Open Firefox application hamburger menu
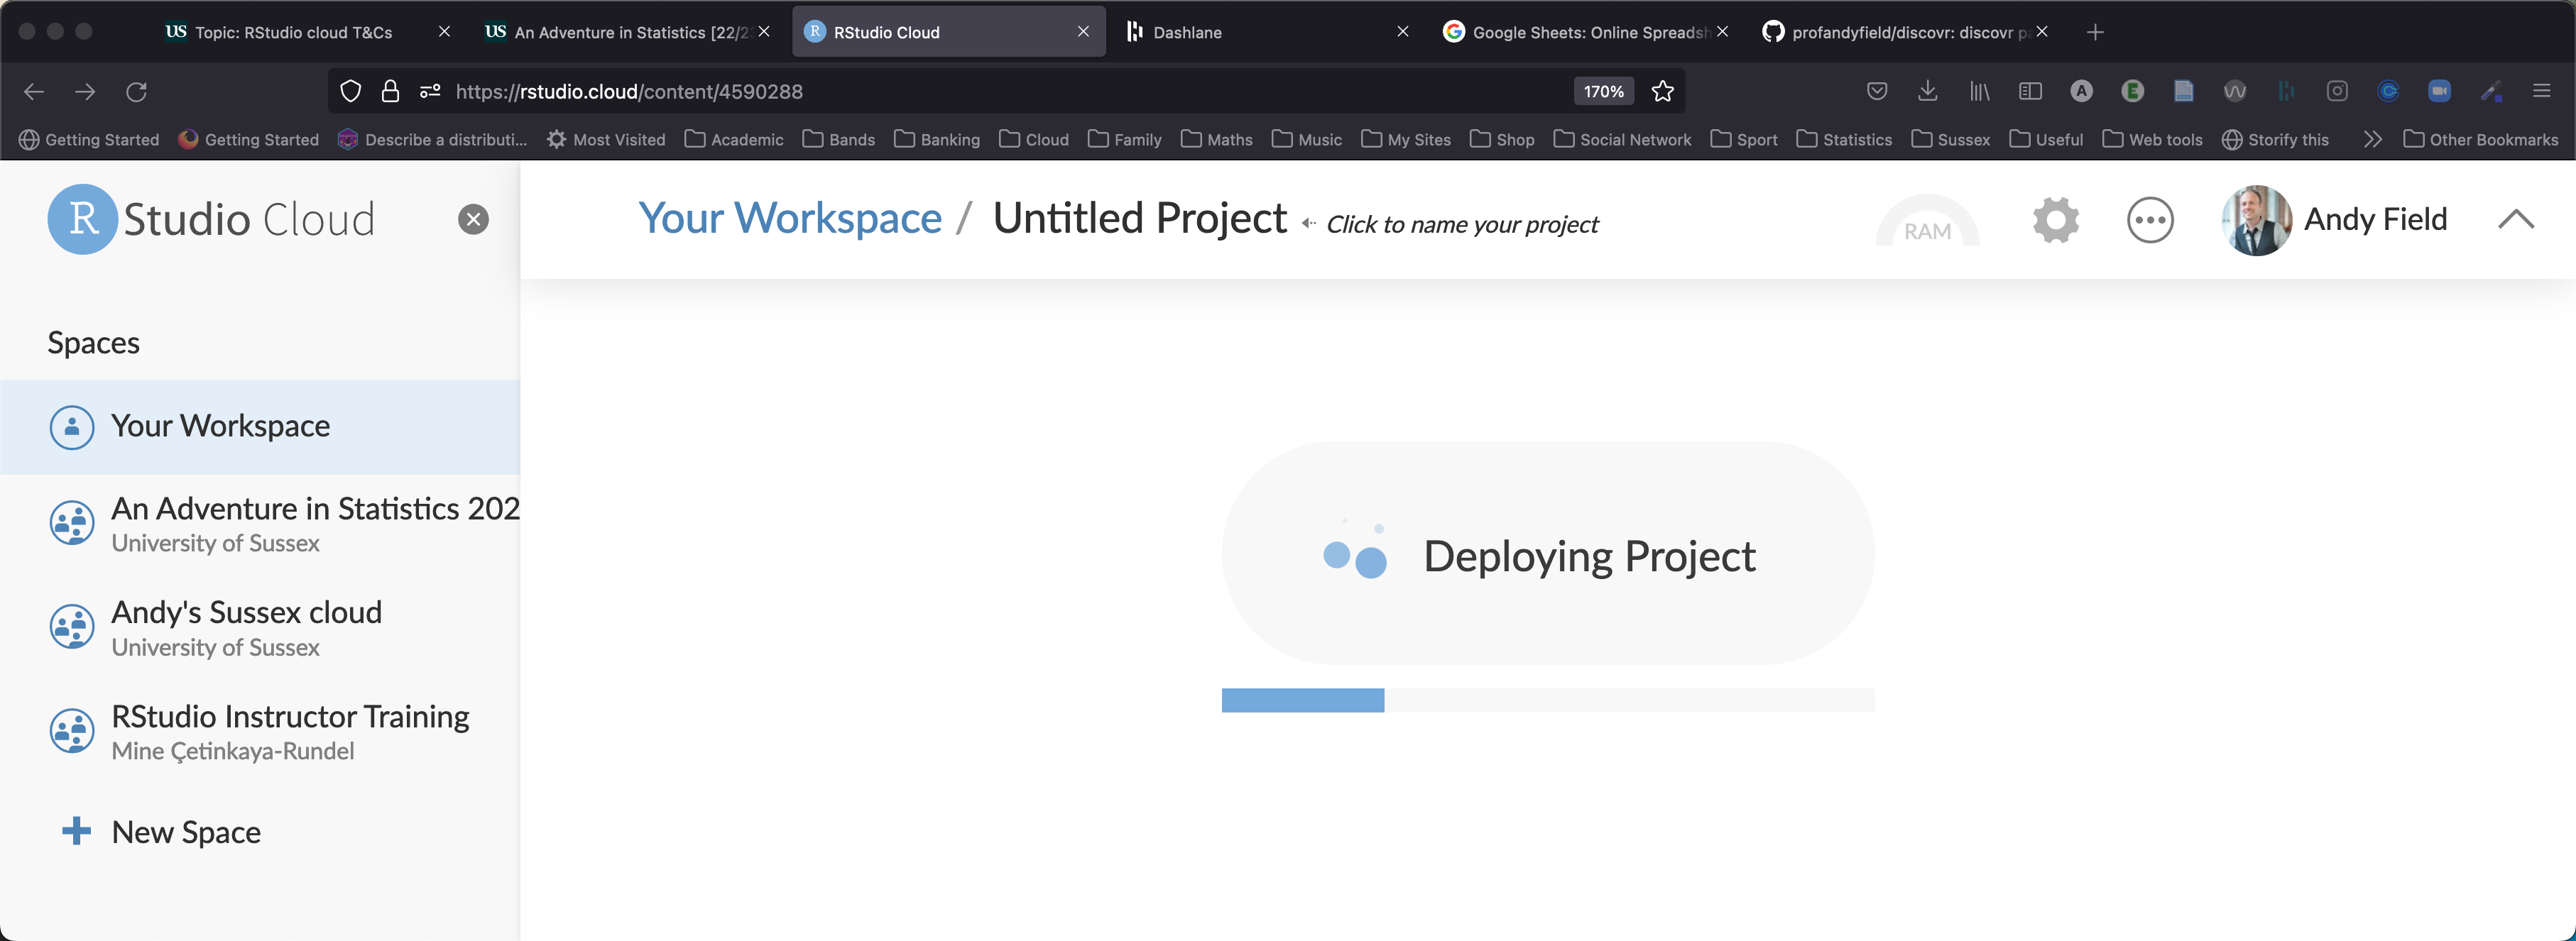2576x941 pixels. [2541, 91]
